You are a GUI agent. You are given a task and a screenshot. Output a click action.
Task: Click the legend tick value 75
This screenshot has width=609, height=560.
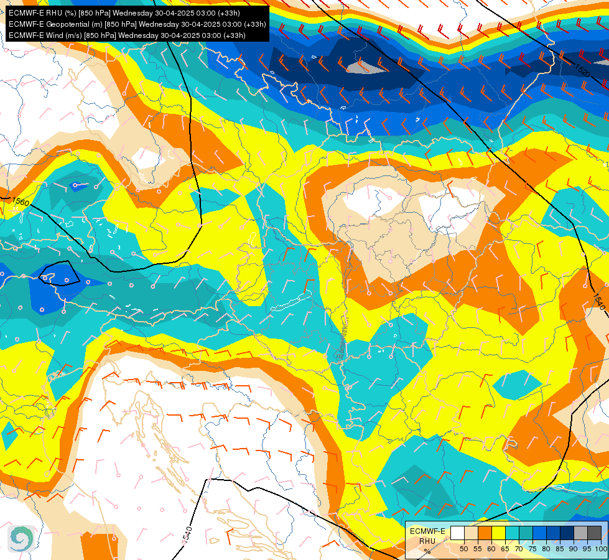(x=532, y=549)
